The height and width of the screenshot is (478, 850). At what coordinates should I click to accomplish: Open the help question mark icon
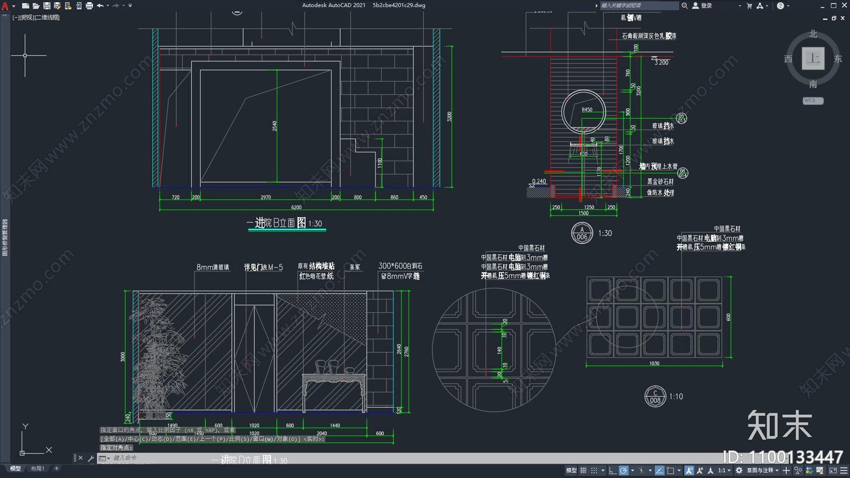pos(780,5)
